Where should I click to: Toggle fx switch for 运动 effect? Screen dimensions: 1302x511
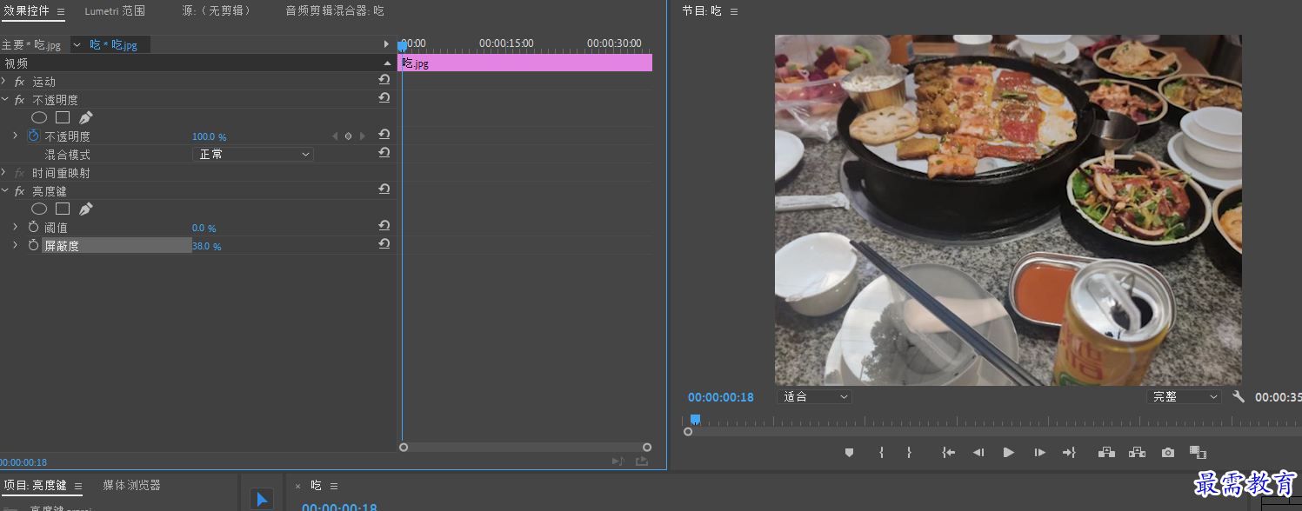point(20,82)
